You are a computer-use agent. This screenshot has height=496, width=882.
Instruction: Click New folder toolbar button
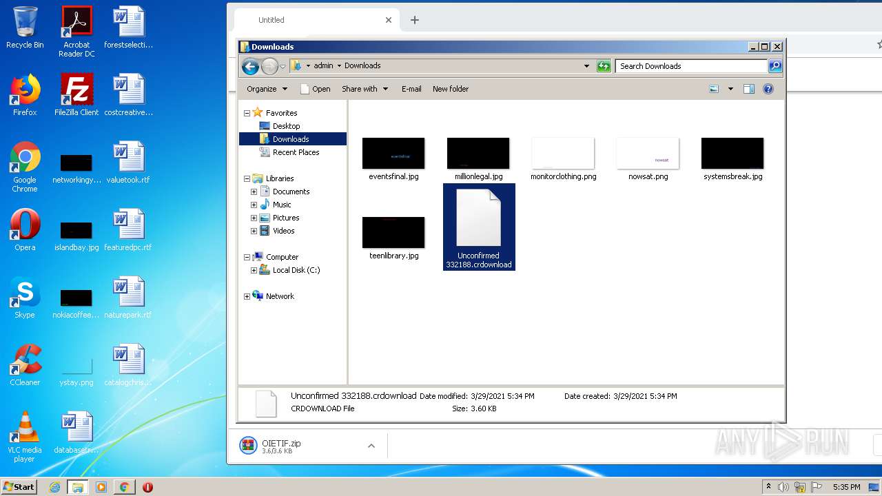point(451,89)
